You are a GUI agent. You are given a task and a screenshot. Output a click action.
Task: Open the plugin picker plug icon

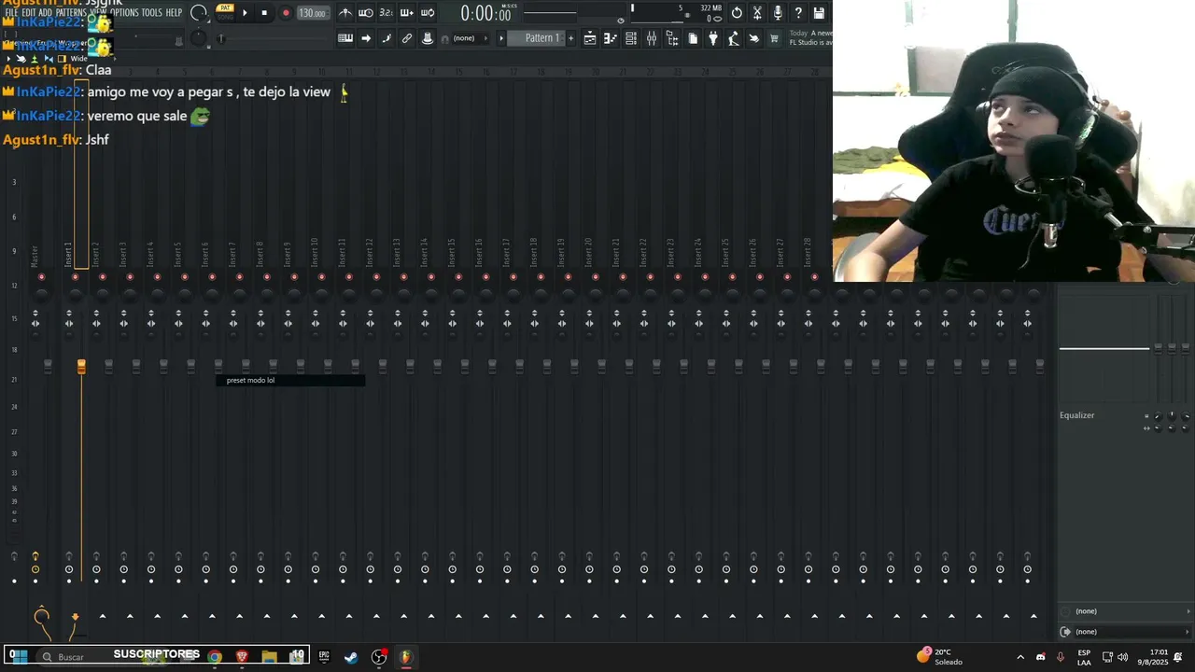click(x=713, y=38)
